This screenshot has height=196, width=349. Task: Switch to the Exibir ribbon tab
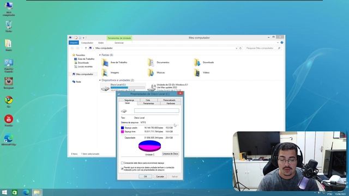click(101, 42)
